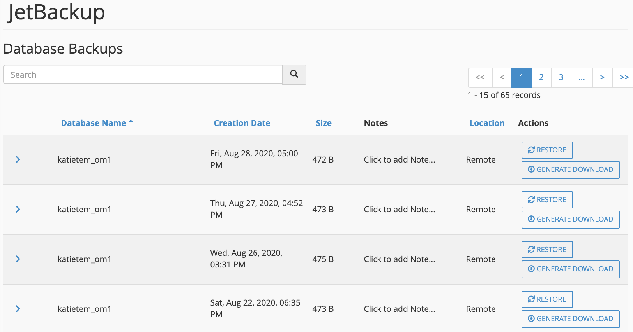Sort by Creation Date column header
633x332 pixels.
coord(242,123)
